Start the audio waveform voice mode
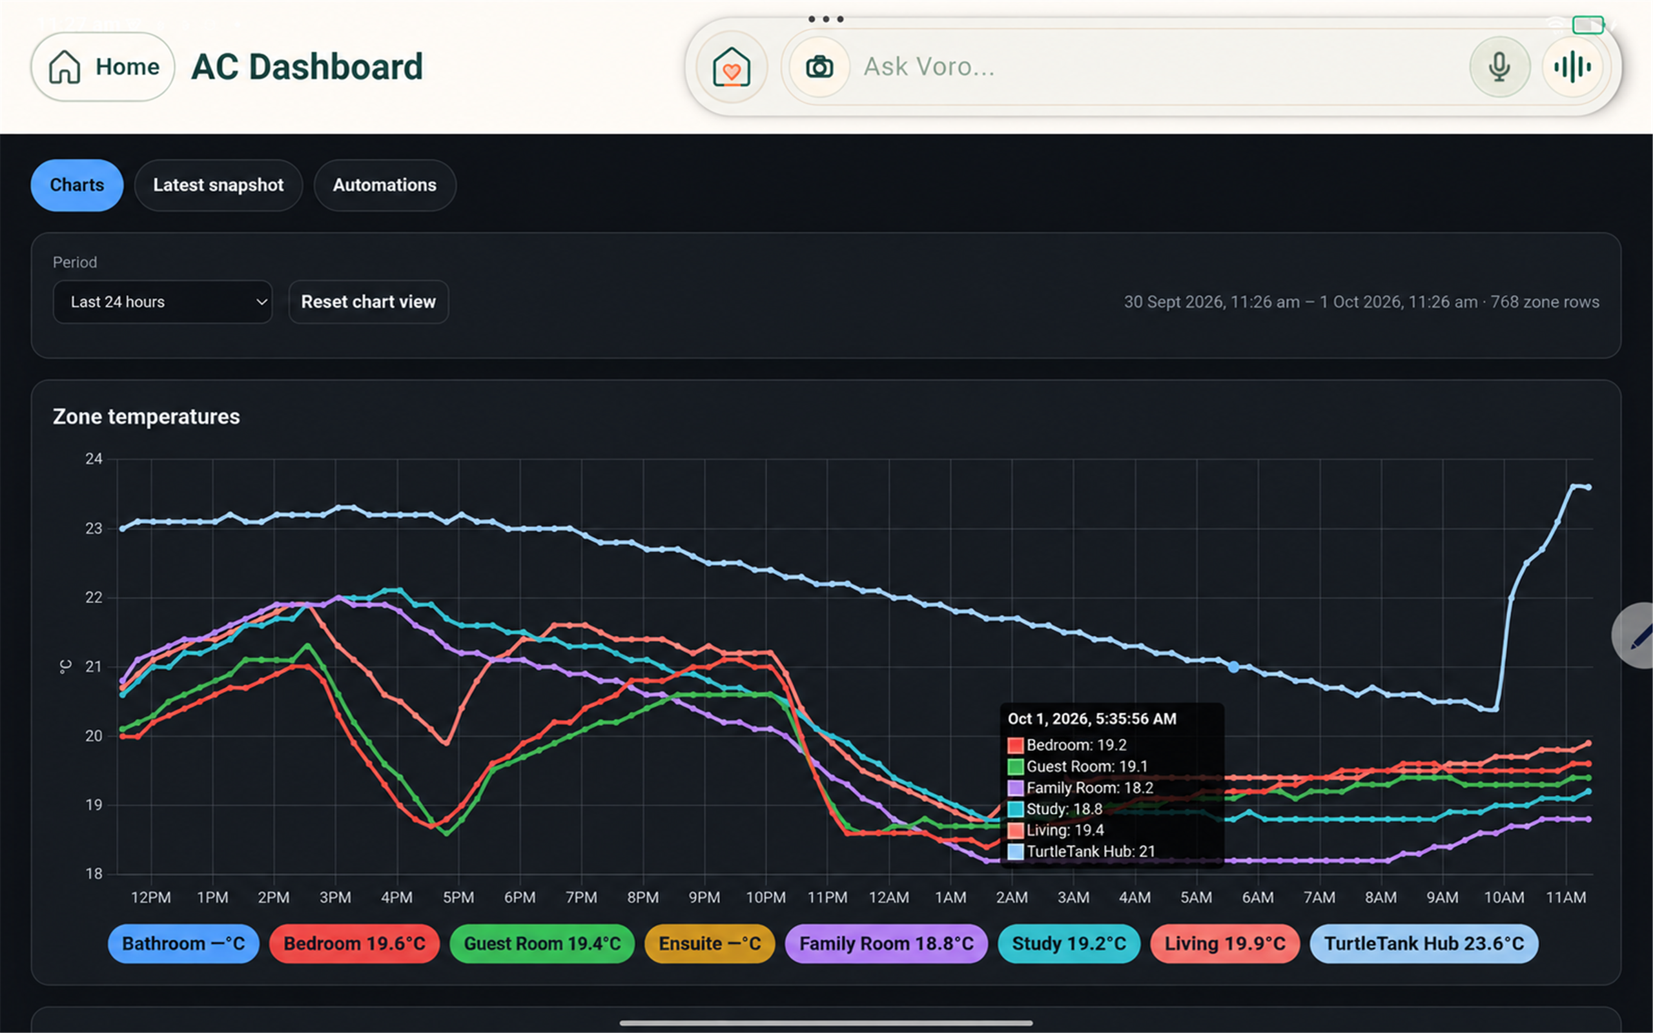Image resolution: width=1653 pixels, height=1033 pixels. 1572,67
